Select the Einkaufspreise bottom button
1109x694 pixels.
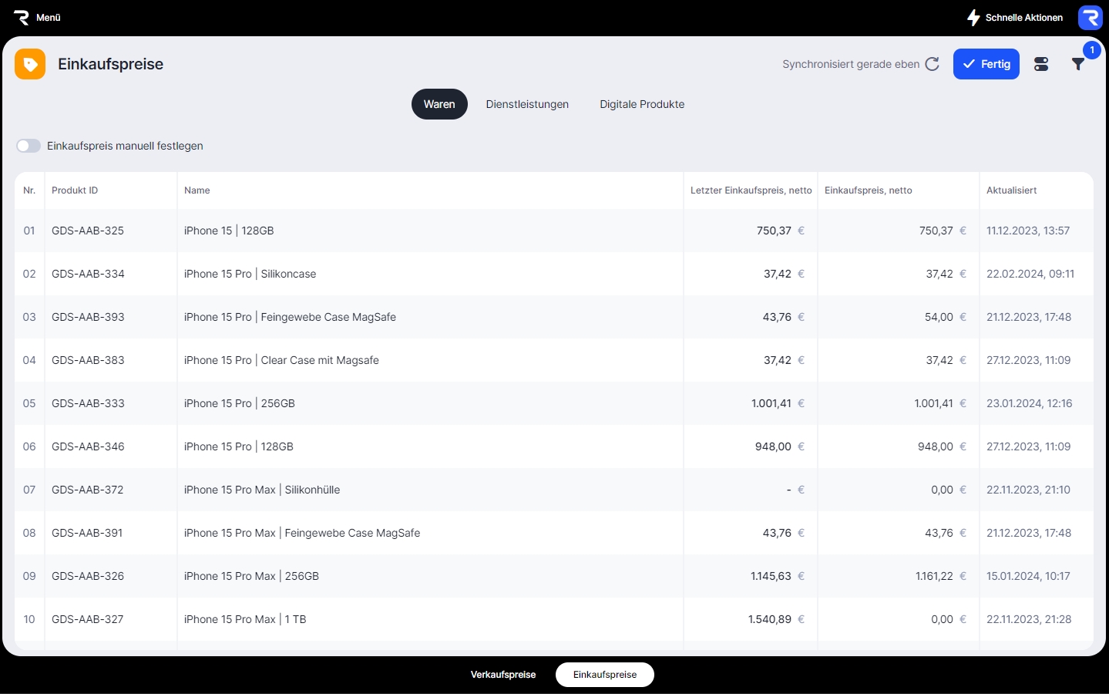[605, 675]
